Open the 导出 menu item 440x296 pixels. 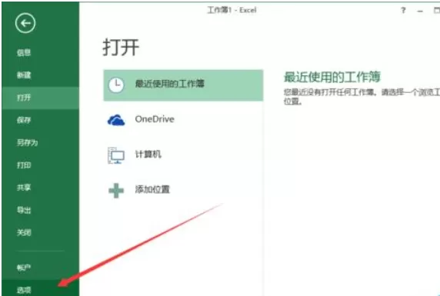tap(24, 210)
